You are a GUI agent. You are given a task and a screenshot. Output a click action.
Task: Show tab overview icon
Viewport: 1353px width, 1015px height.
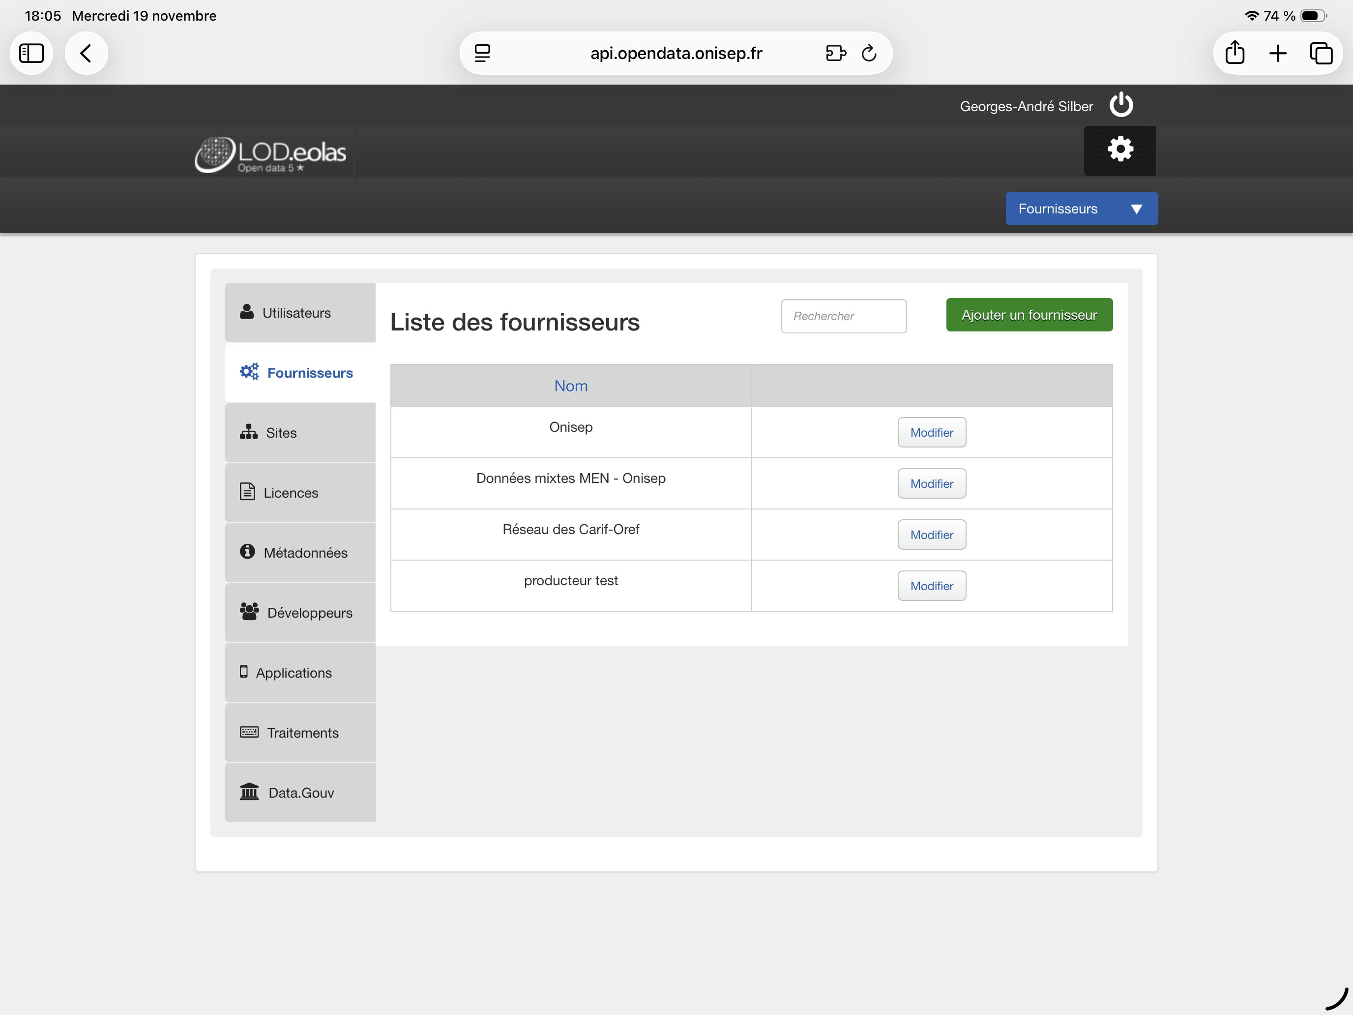click(x=1321, y=53)
